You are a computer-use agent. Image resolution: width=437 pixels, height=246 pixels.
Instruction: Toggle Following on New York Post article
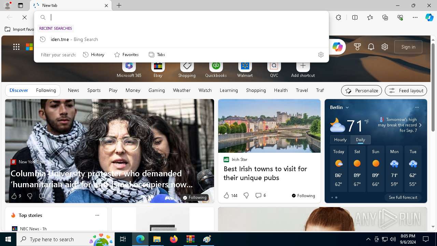coord(195,197)
